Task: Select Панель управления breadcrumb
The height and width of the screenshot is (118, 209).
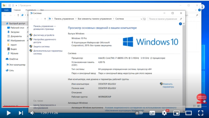Action: click(64, 19)
